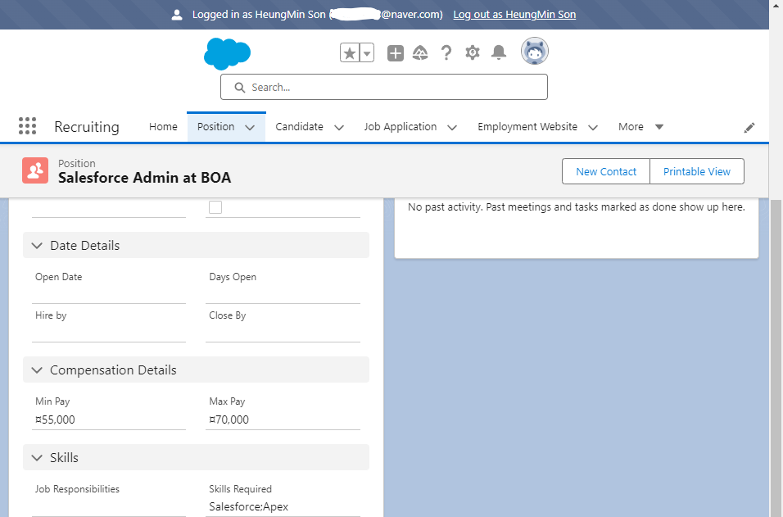Click the New Contact button

(606, 171)
